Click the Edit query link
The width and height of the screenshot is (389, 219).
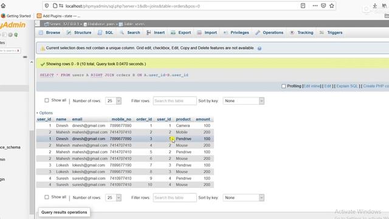[328, 86]
